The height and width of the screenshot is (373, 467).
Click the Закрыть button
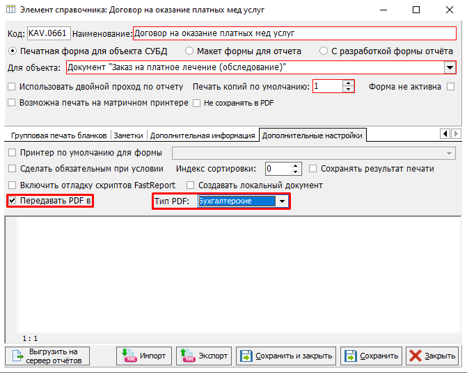pyautogui.click(x=432, y=356)
